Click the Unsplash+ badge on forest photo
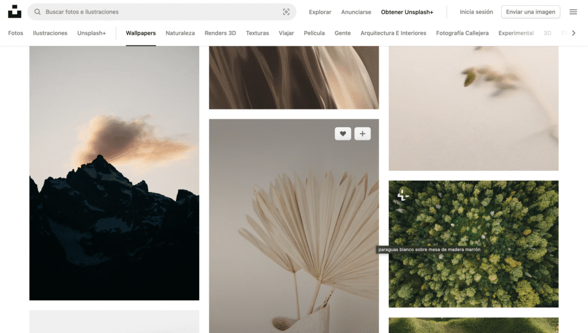 [x=403, y=195]
